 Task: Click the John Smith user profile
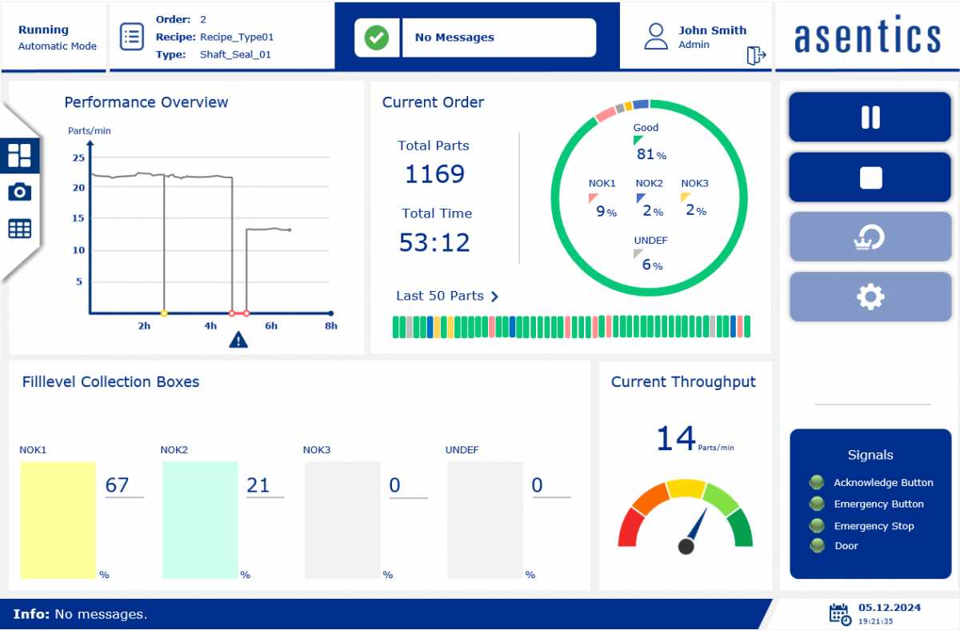(696, 37)
